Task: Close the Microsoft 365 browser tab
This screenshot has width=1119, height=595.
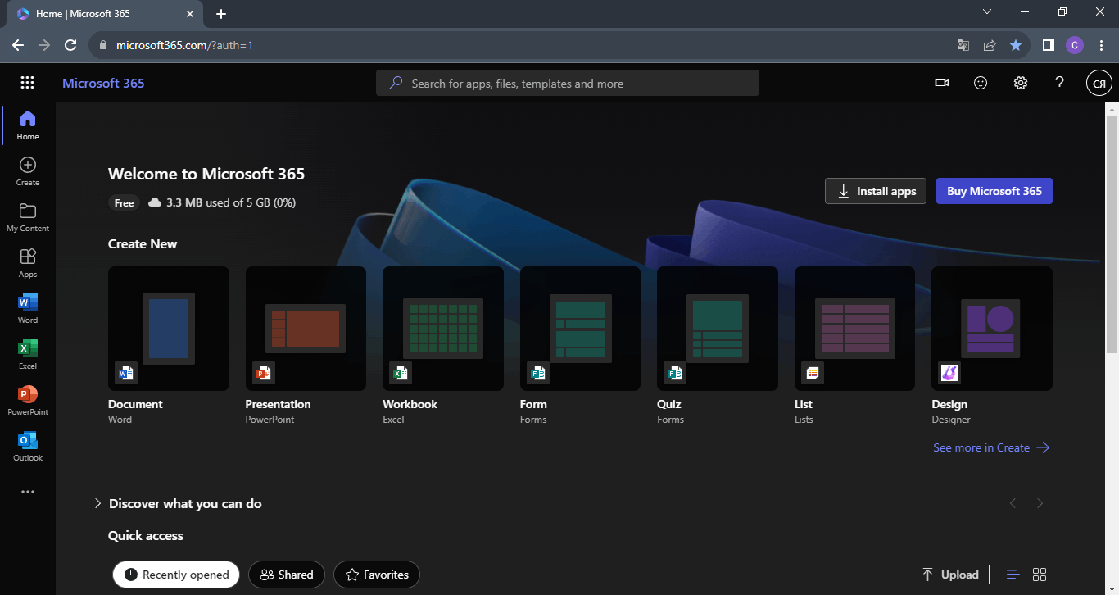Action: (191, 14)
